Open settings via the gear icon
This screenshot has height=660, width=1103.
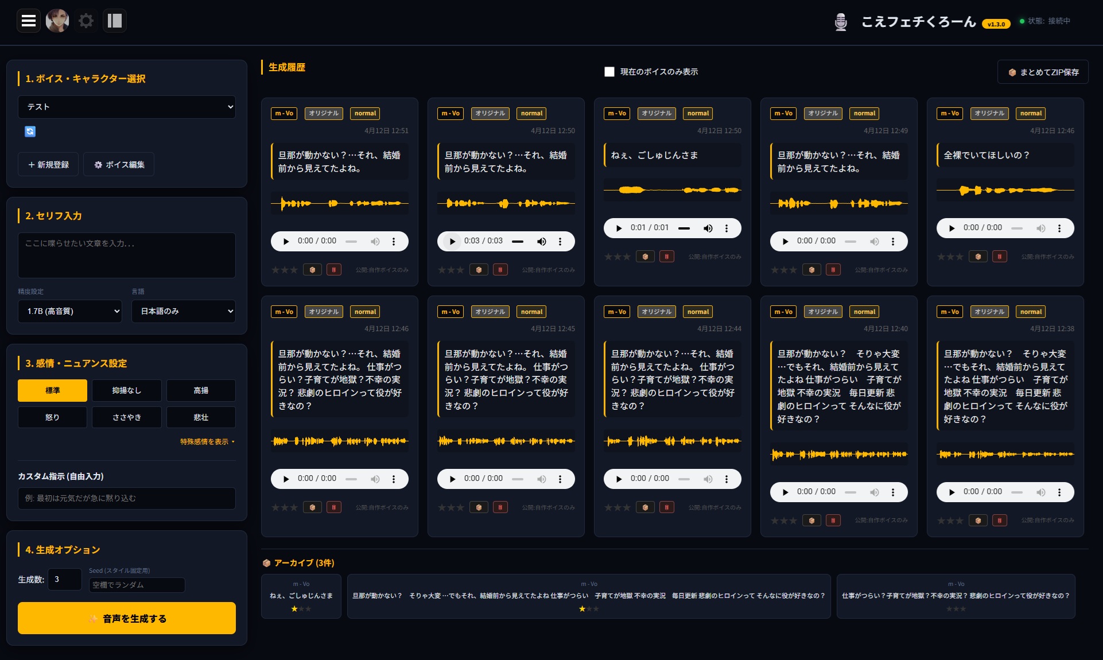tap(86, 21)
